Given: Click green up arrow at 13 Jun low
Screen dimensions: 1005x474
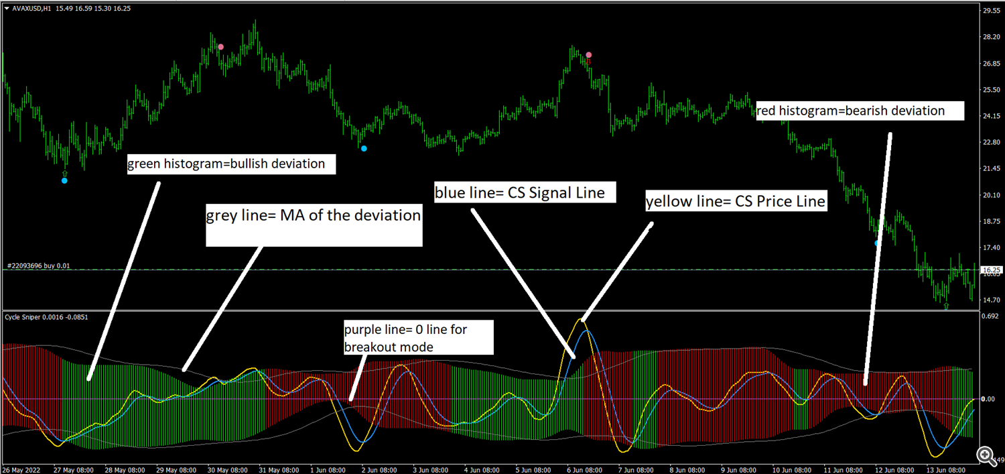Looking at the screenshot, I should (946, 306).
